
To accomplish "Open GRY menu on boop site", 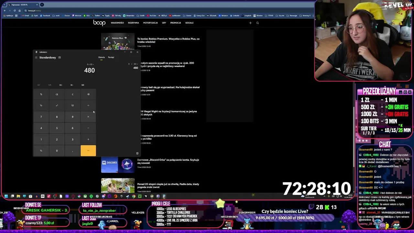I will 164,23.
